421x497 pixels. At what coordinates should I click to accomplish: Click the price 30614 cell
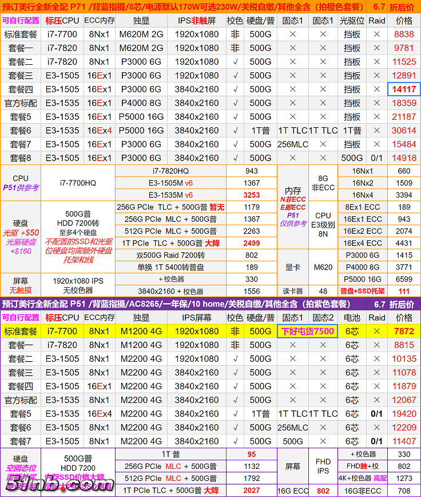click(x=404, y=130)
